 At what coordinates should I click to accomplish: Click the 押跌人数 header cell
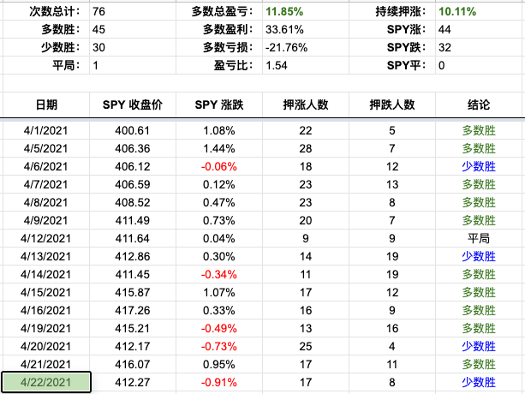pos(391,104)
